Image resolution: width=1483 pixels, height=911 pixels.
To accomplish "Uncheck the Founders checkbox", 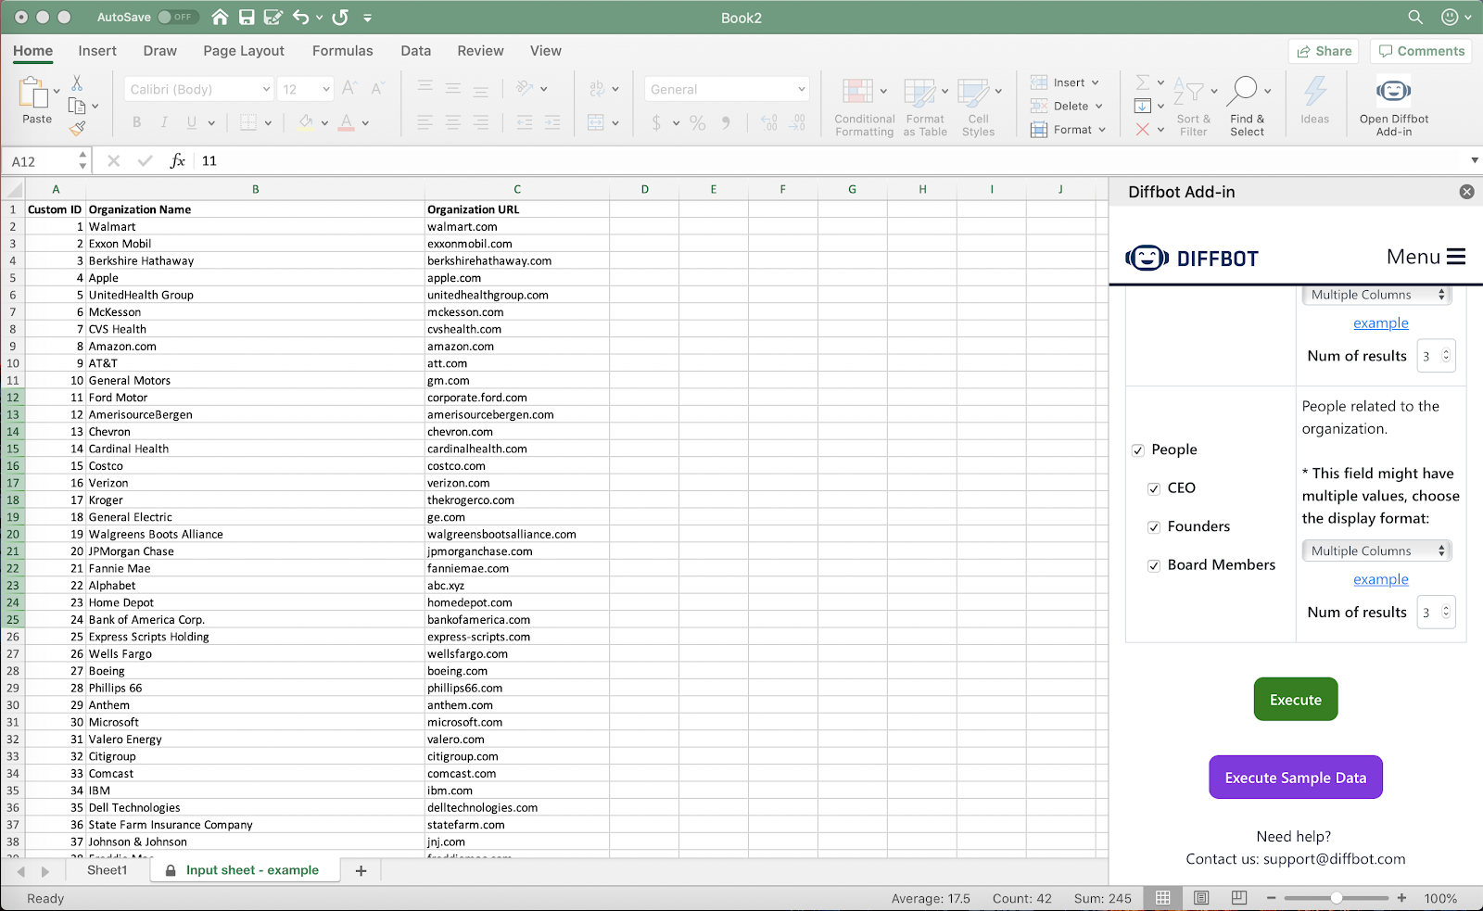I will click(x=1154, y=527).
